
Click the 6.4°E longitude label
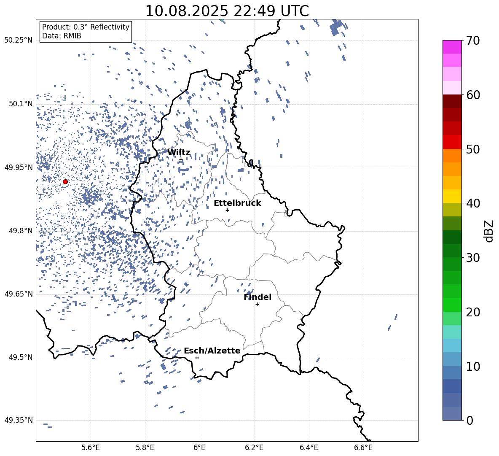click(x=309, y=448)
